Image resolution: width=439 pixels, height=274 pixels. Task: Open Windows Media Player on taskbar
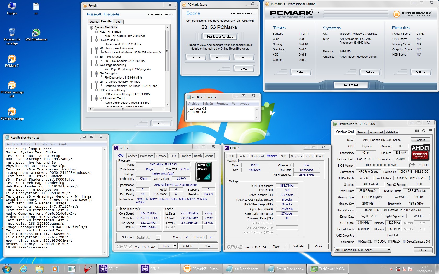click(55, 269)
